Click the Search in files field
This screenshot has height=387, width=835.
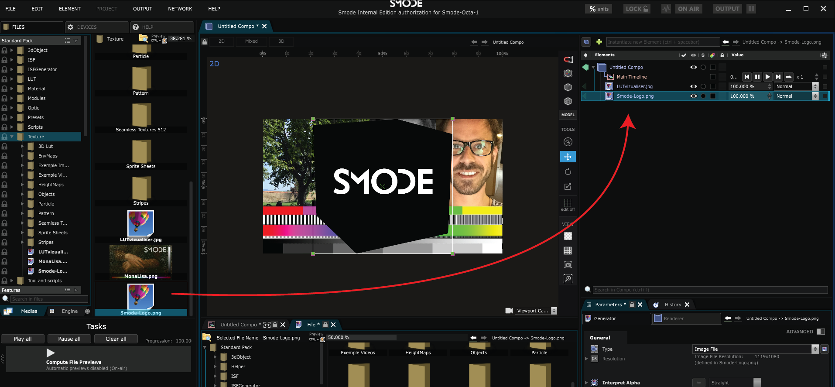coord(49,299)
